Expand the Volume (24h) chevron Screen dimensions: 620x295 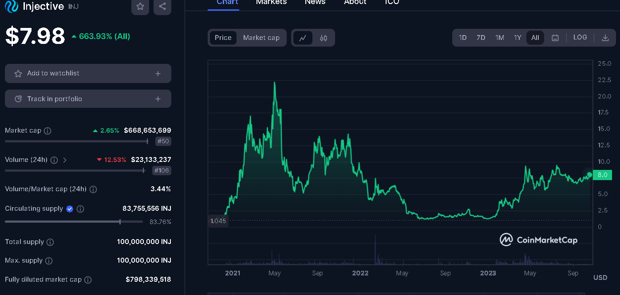click(65, 160)
